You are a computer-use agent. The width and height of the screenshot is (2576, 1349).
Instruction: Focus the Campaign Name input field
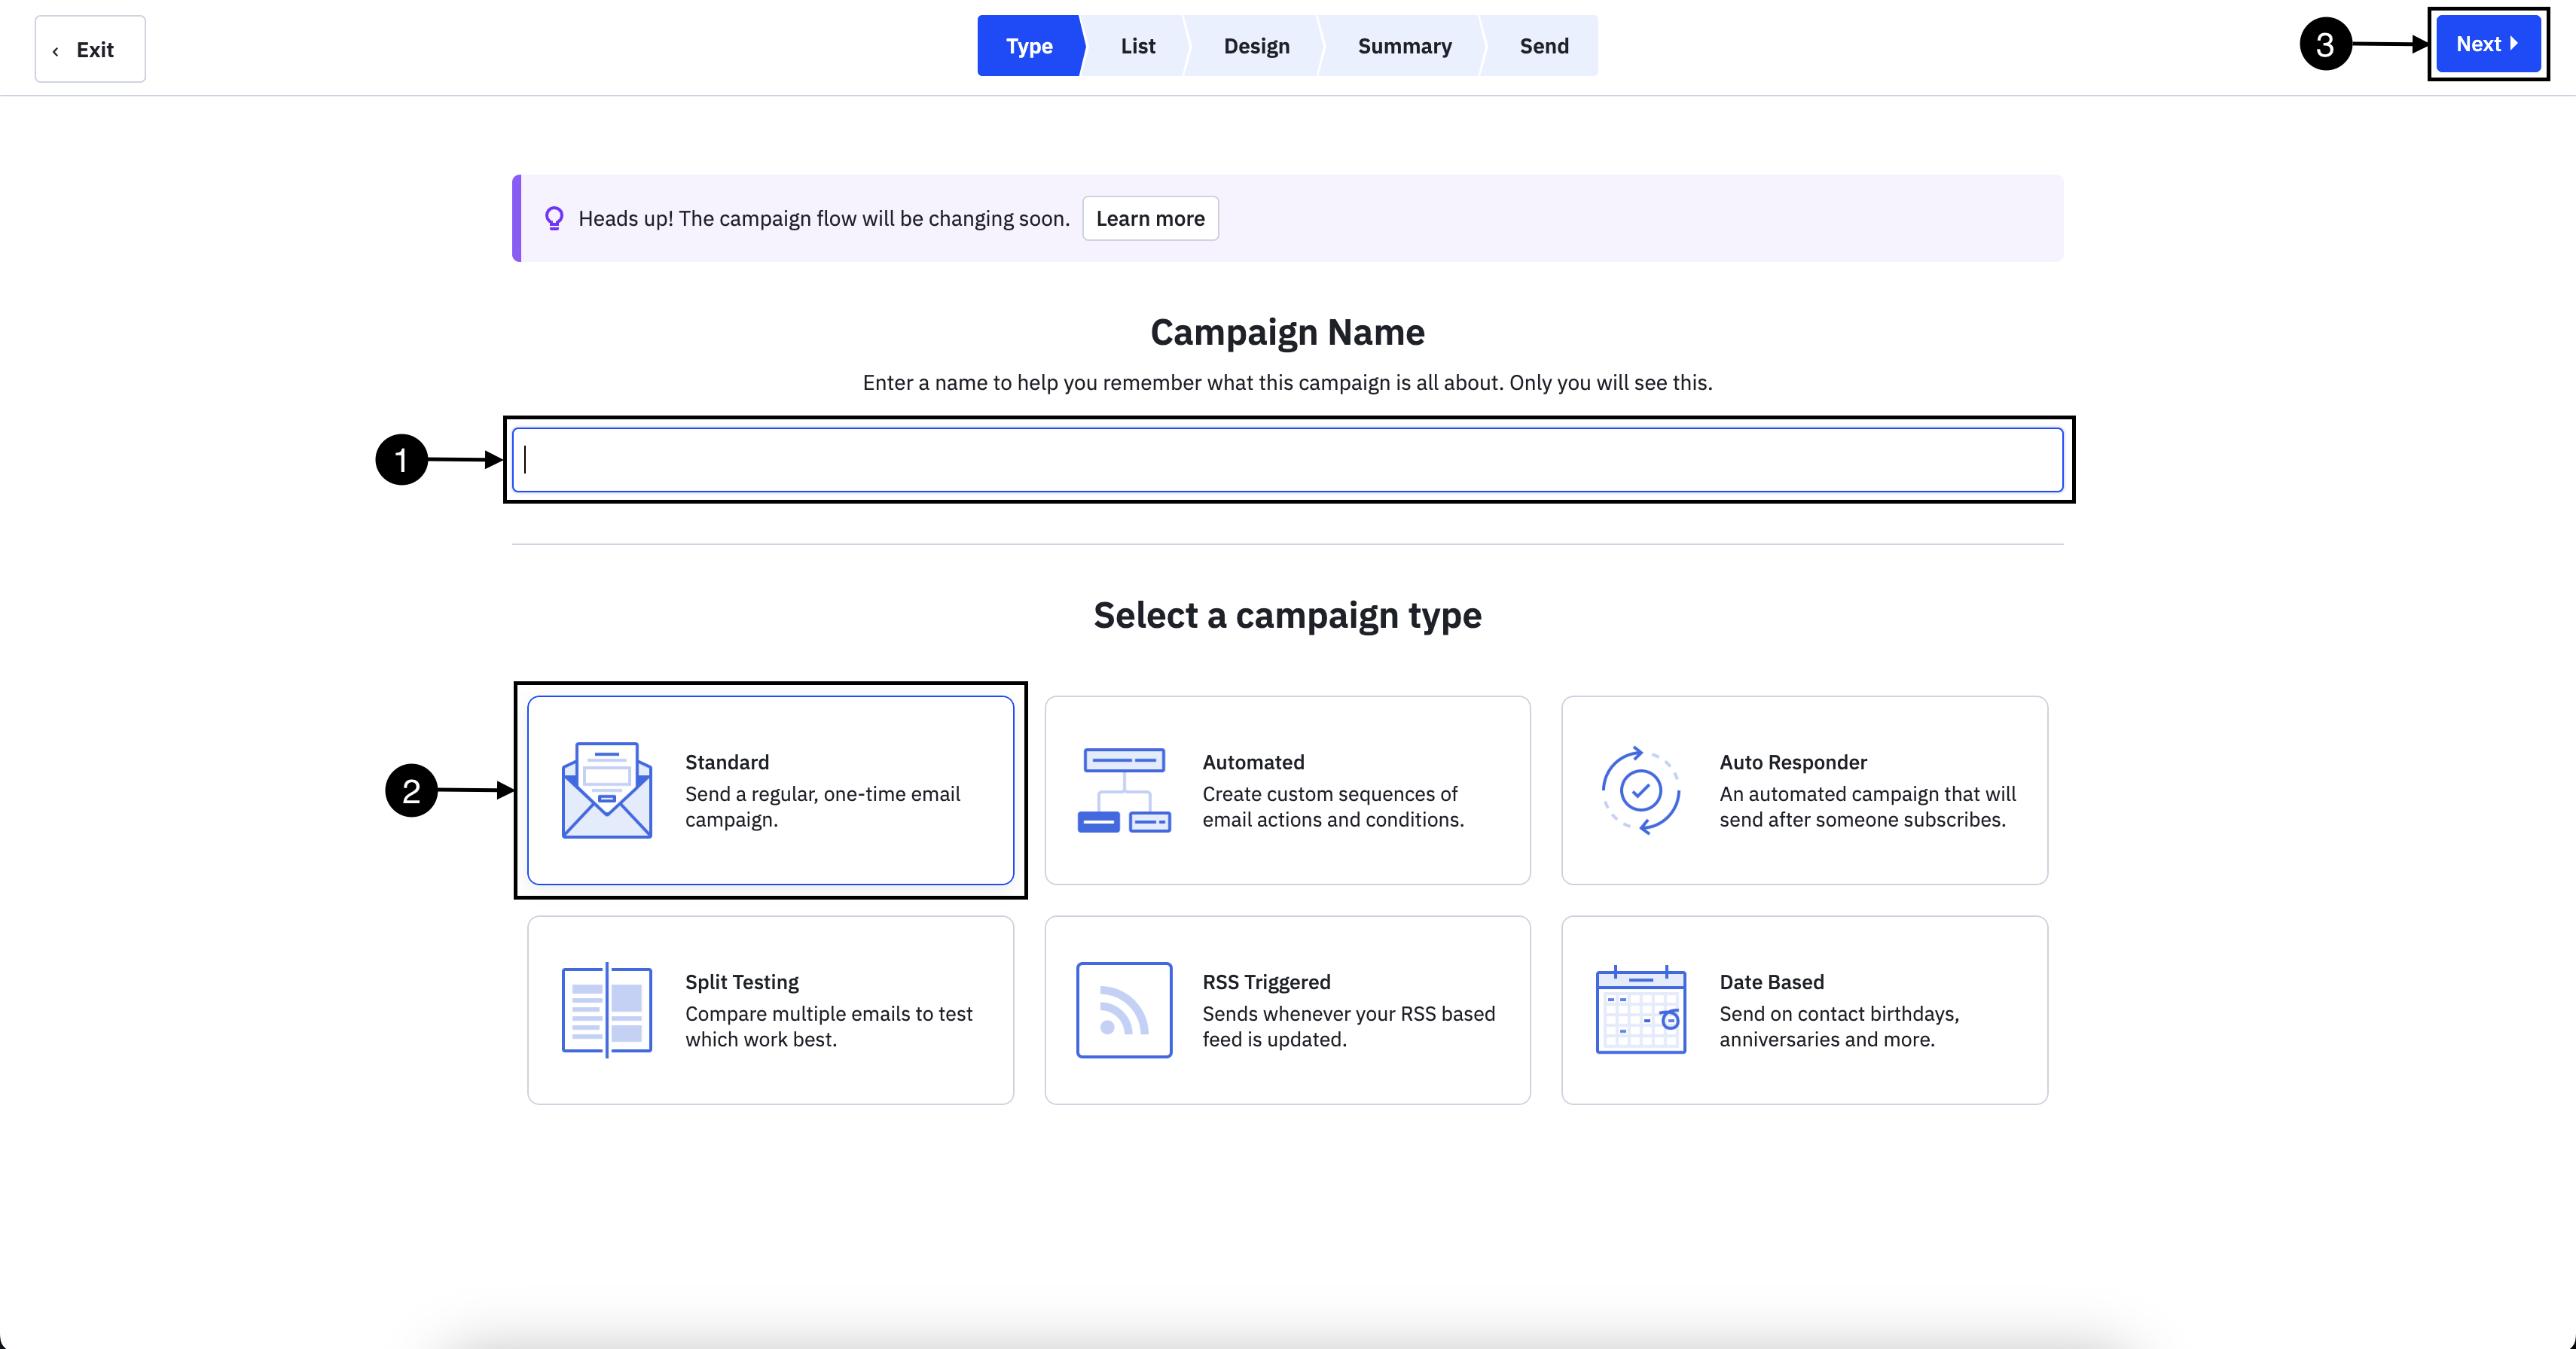click(x=1287, y=460)
